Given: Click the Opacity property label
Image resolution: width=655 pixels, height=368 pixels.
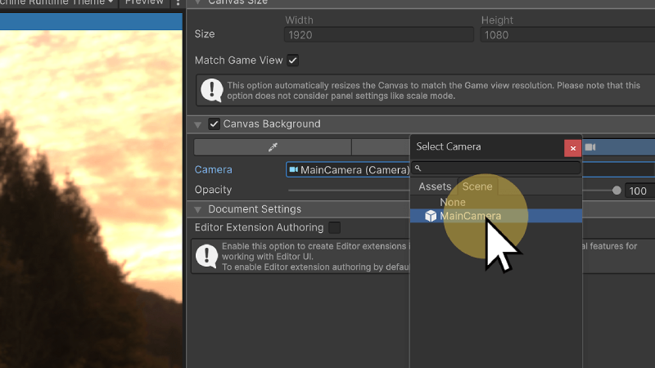Looking at the screenshot, I should coord(213,190).
